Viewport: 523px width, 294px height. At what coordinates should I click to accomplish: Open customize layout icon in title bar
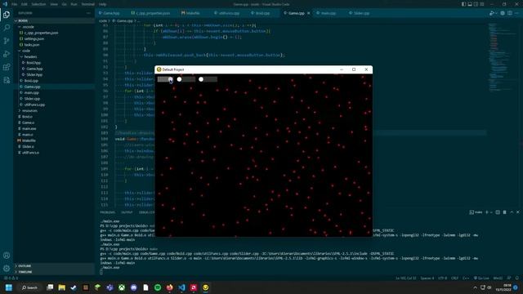482,4
